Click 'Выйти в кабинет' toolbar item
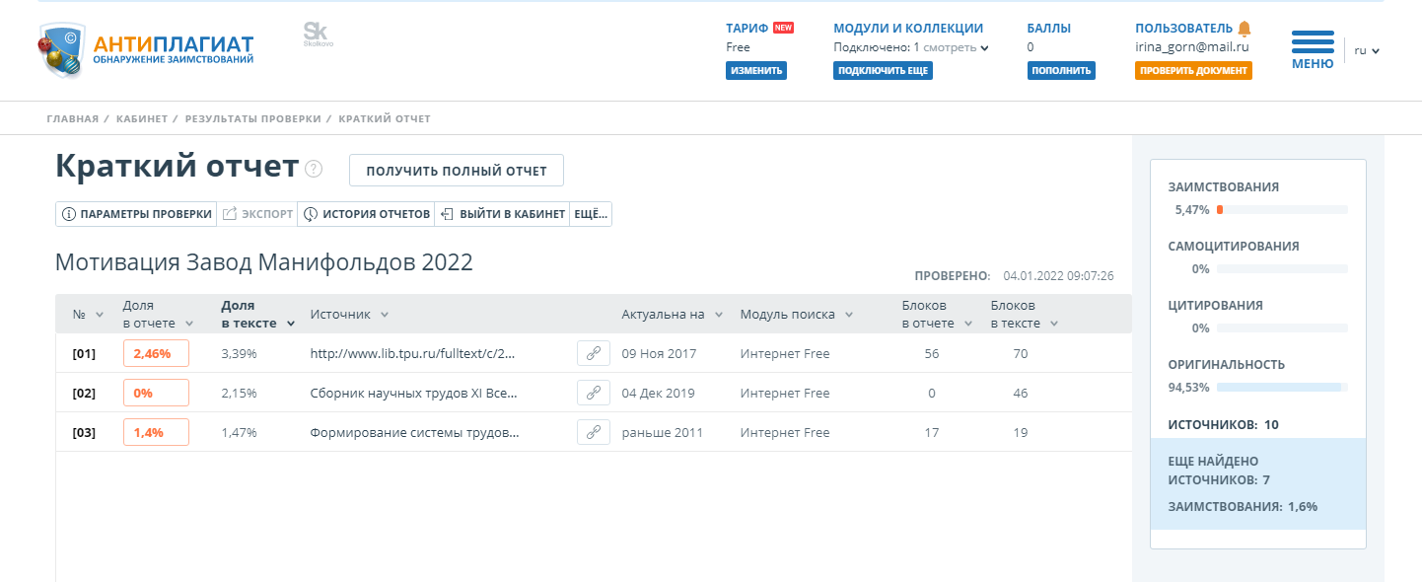The width and height of the screenshot is (1422, 582). click(x=503, y=214)
